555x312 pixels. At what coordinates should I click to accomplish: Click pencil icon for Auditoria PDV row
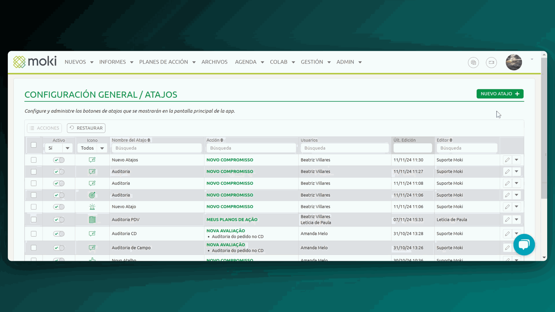coord(507,220)
